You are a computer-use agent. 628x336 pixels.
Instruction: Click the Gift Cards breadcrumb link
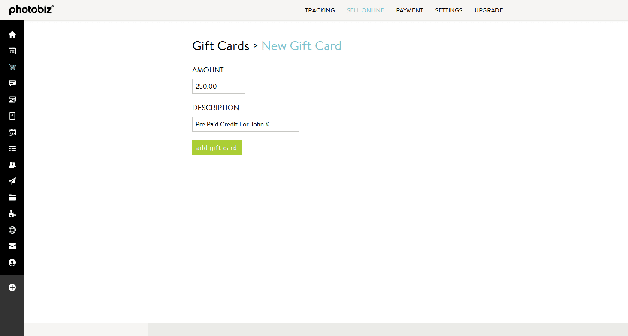point(221,46)
